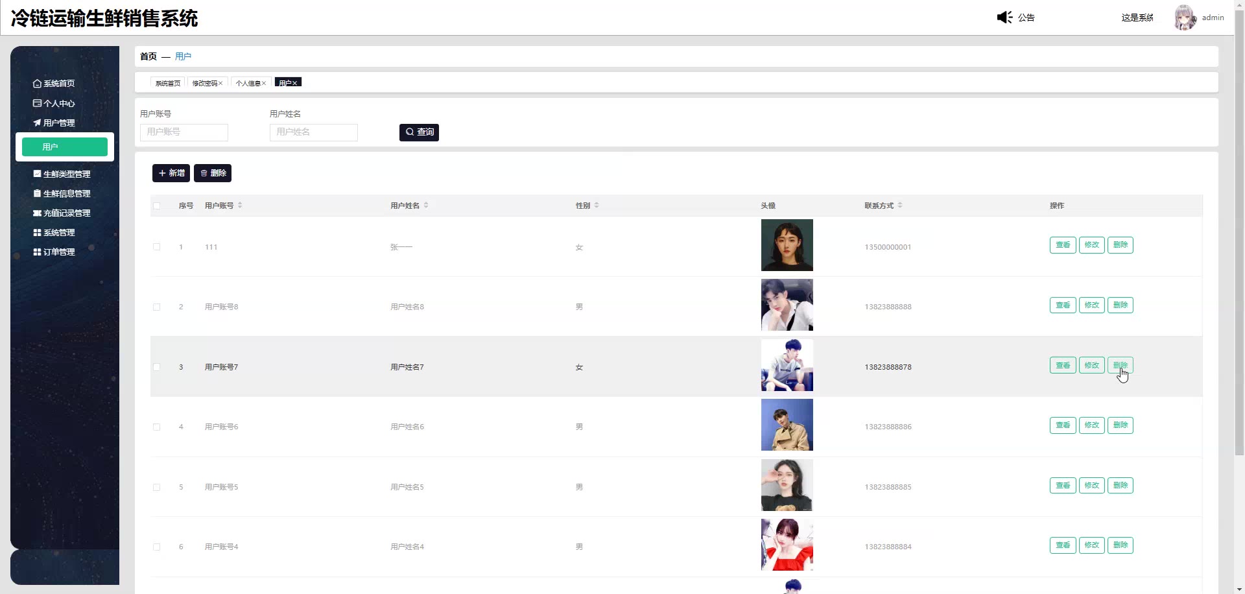This screenshot has height=594, width=1245.
Task: Click the 查询 search button
Action: pos(419,132)
